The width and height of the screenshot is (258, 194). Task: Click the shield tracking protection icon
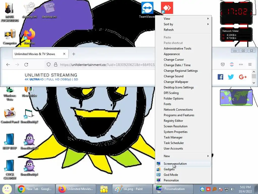49,64
